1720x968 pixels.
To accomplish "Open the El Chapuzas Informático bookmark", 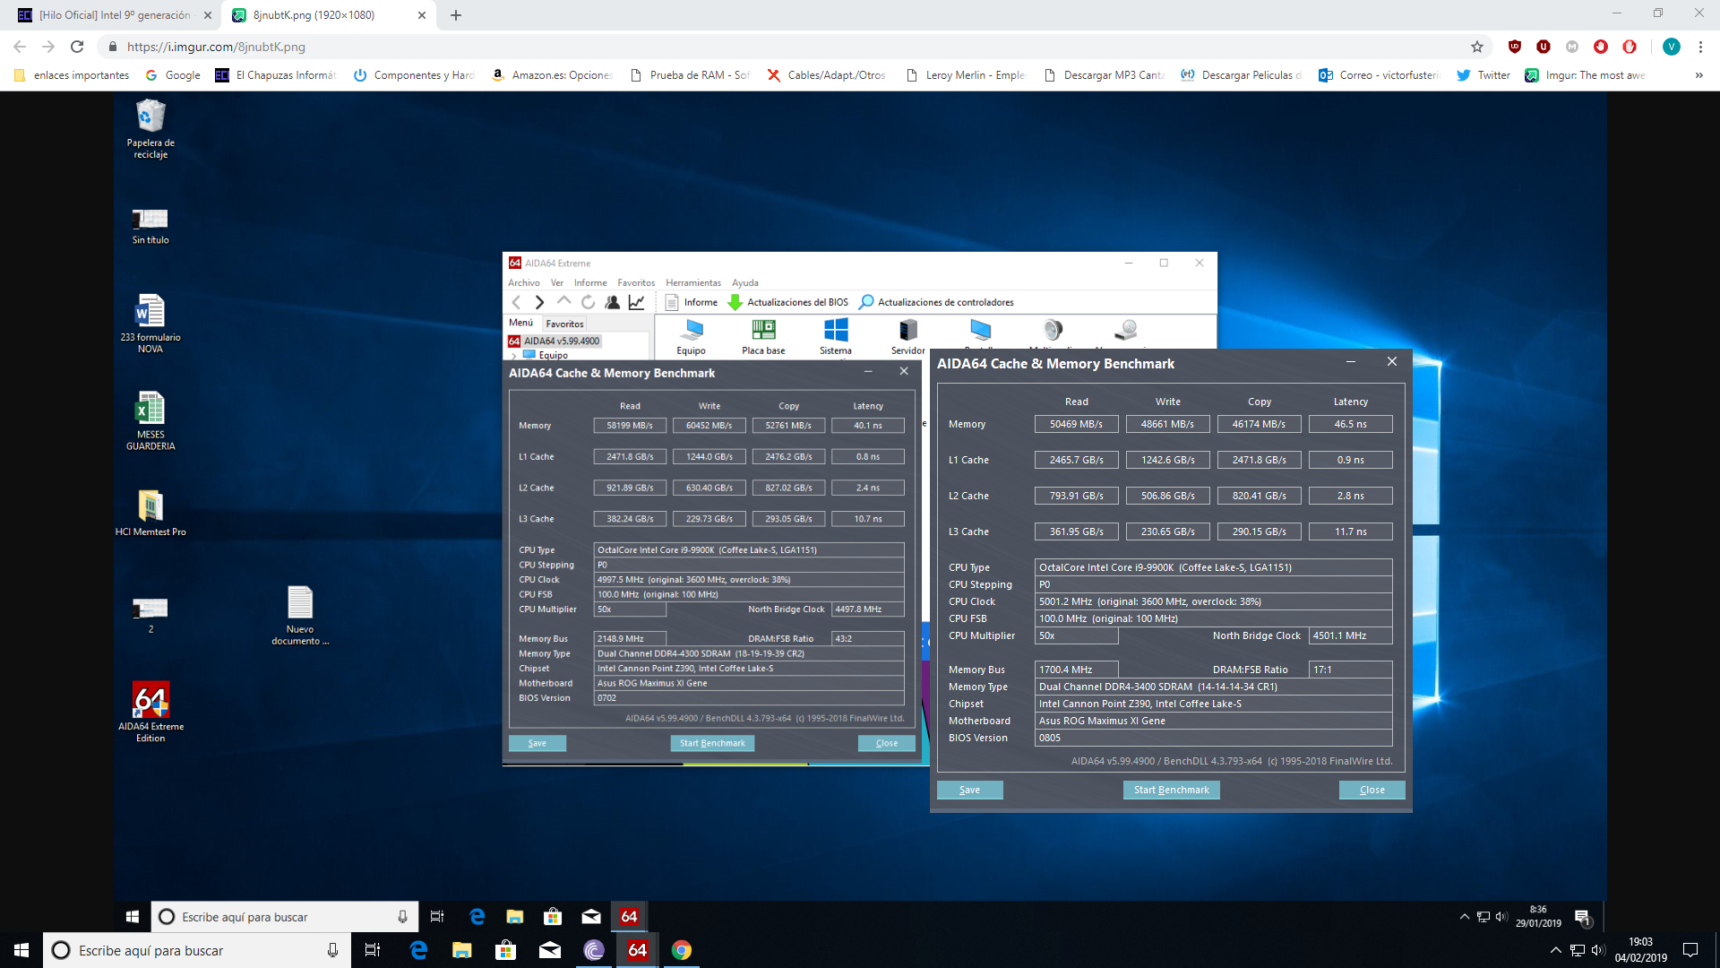I will 276,75.
